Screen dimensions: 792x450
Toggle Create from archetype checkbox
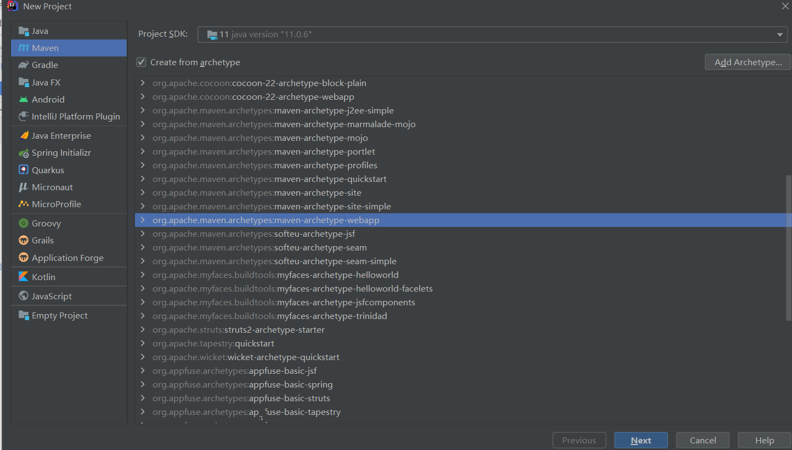[x=142, y=62]
